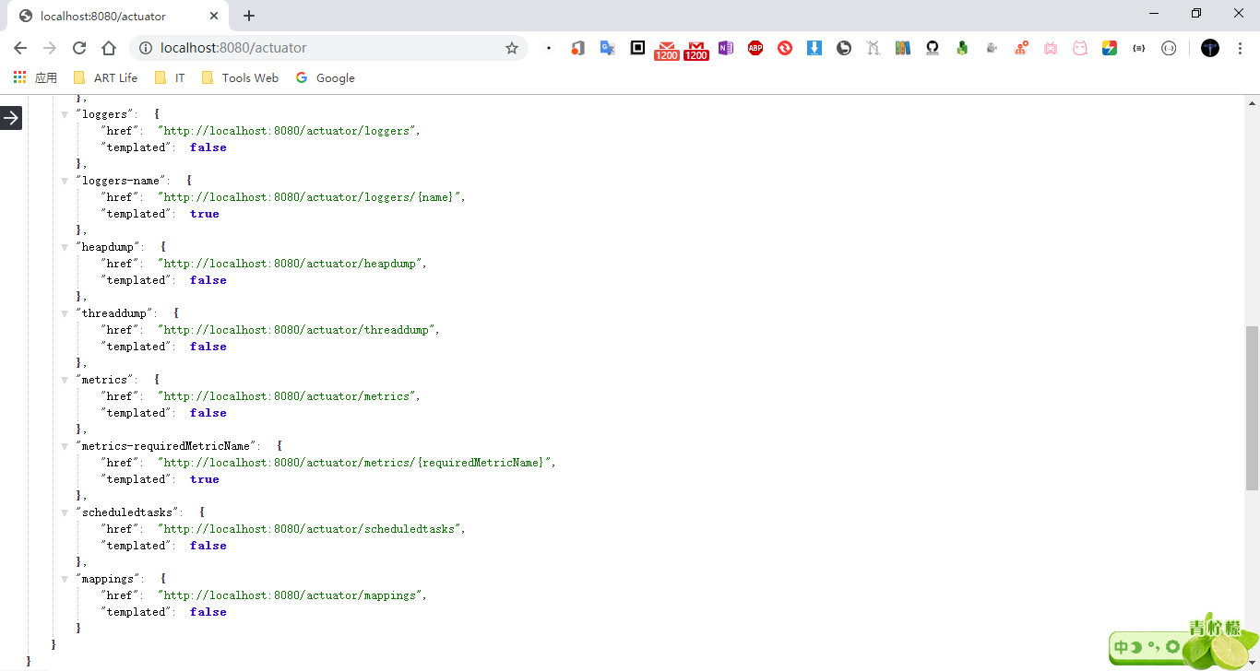
Task: Toggle the 中 input method indicator
Action: (x=1121, y=647)
